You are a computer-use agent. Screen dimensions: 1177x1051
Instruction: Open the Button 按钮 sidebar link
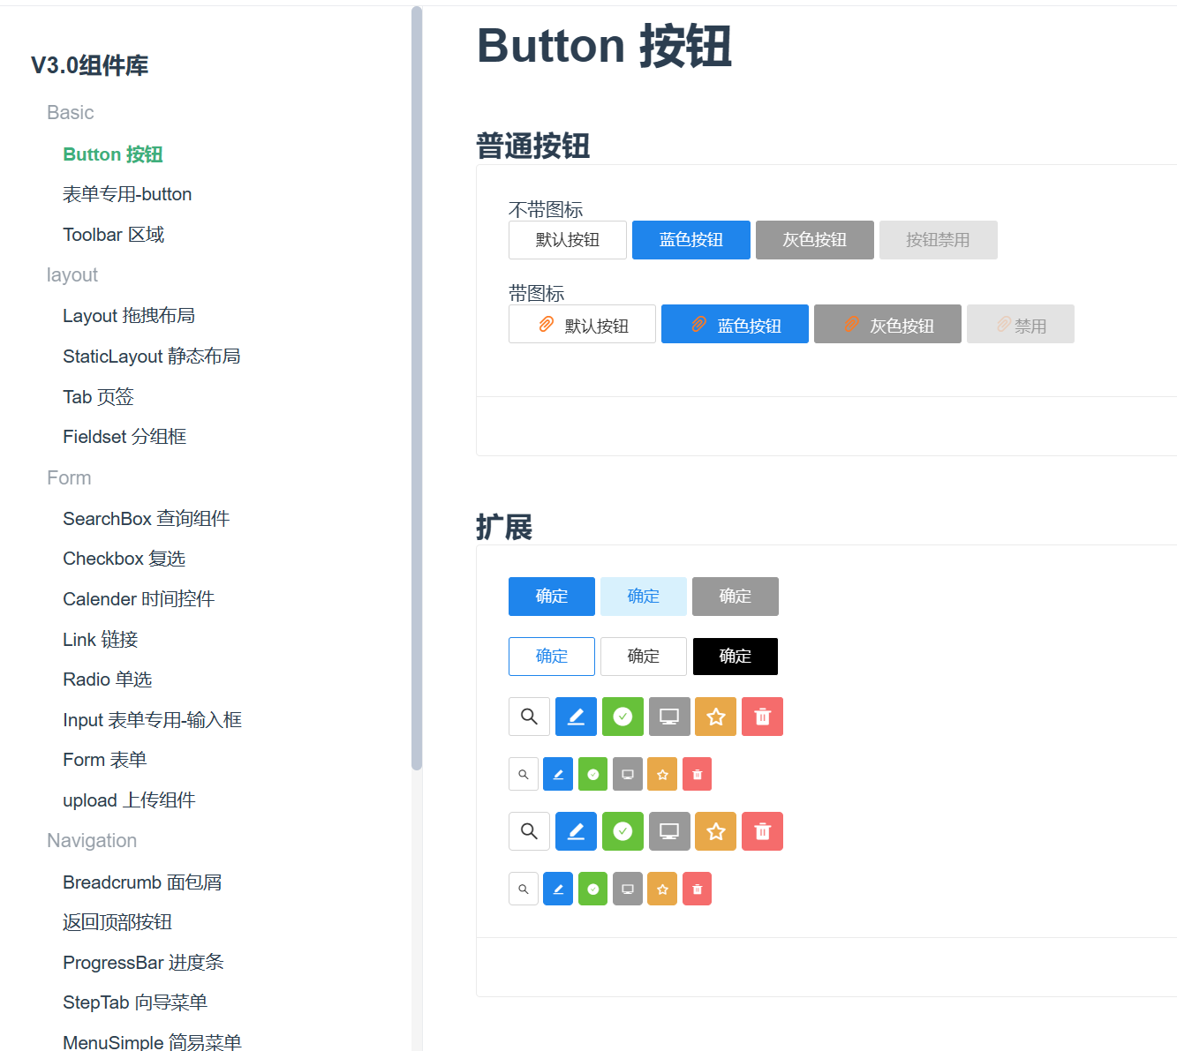coord(113,154)
